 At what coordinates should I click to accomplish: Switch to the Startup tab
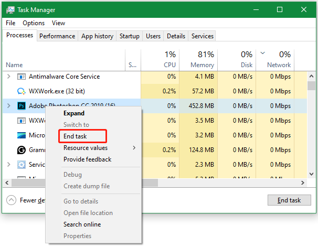[x=130, y=36]
